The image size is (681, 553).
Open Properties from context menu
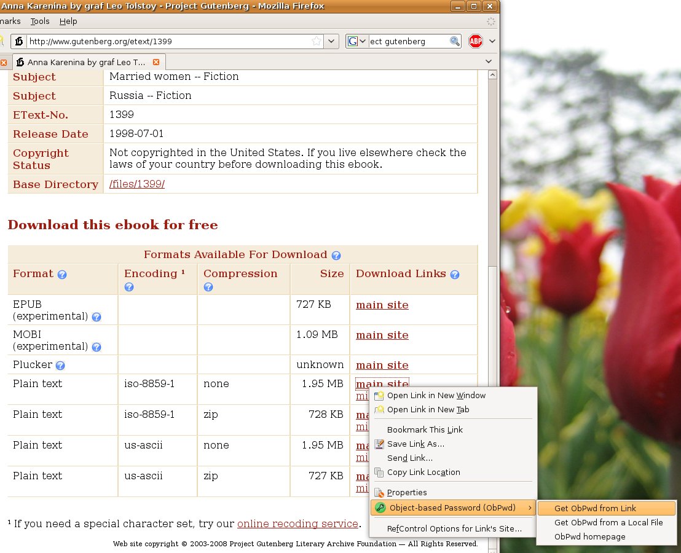pos(452,493)
